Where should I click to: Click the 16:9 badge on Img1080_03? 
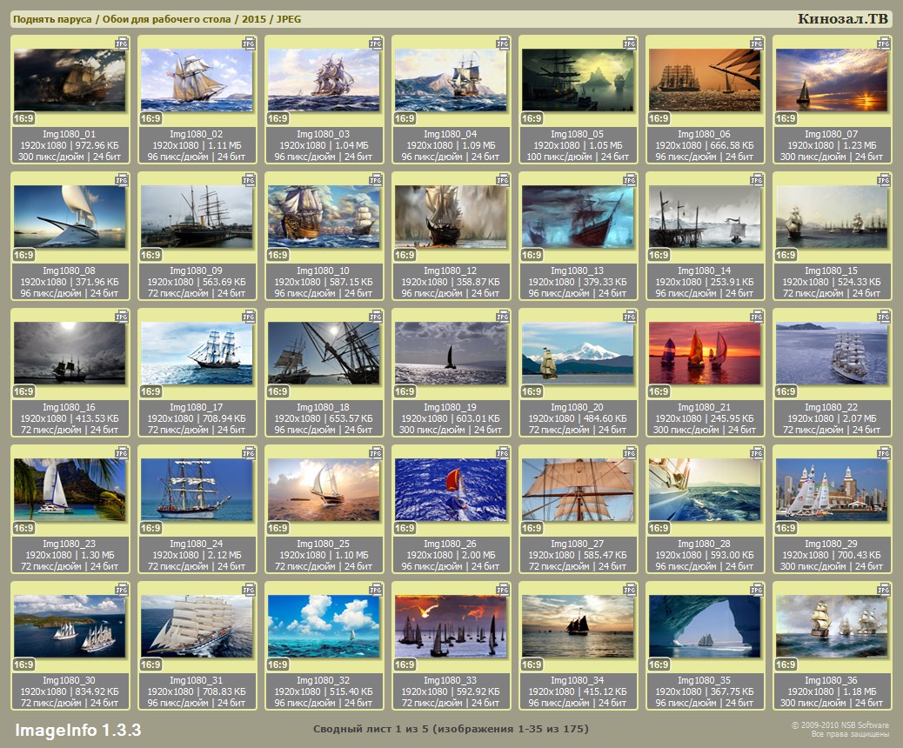(278, 118)
